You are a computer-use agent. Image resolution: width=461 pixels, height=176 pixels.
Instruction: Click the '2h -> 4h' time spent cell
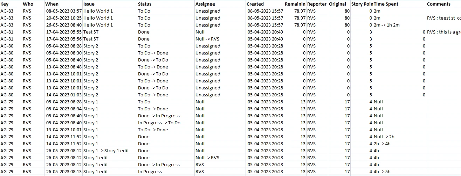pyautogui.click(x=382, y=144)
